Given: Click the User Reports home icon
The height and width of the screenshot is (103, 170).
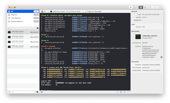Looking at the screenshot, I should click(x=9, y=18).
